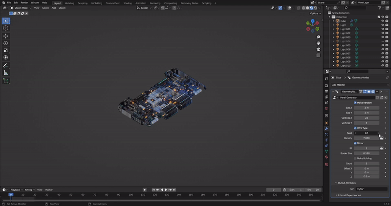This screenshot has height=206, width=391.
Task: Click the Blender logo menu icon
Action: (x=3, y=3)
